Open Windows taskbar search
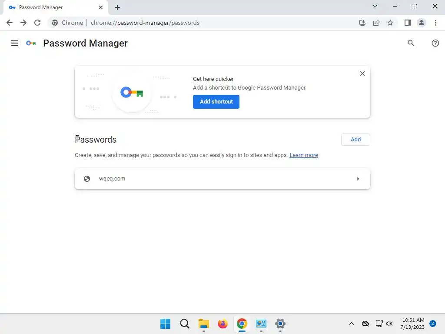 (x=184, y=324)
